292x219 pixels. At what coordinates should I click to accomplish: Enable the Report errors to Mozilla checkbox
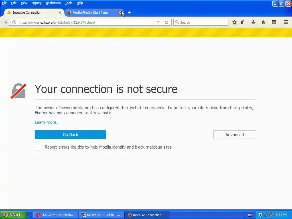tap(38, 147)
